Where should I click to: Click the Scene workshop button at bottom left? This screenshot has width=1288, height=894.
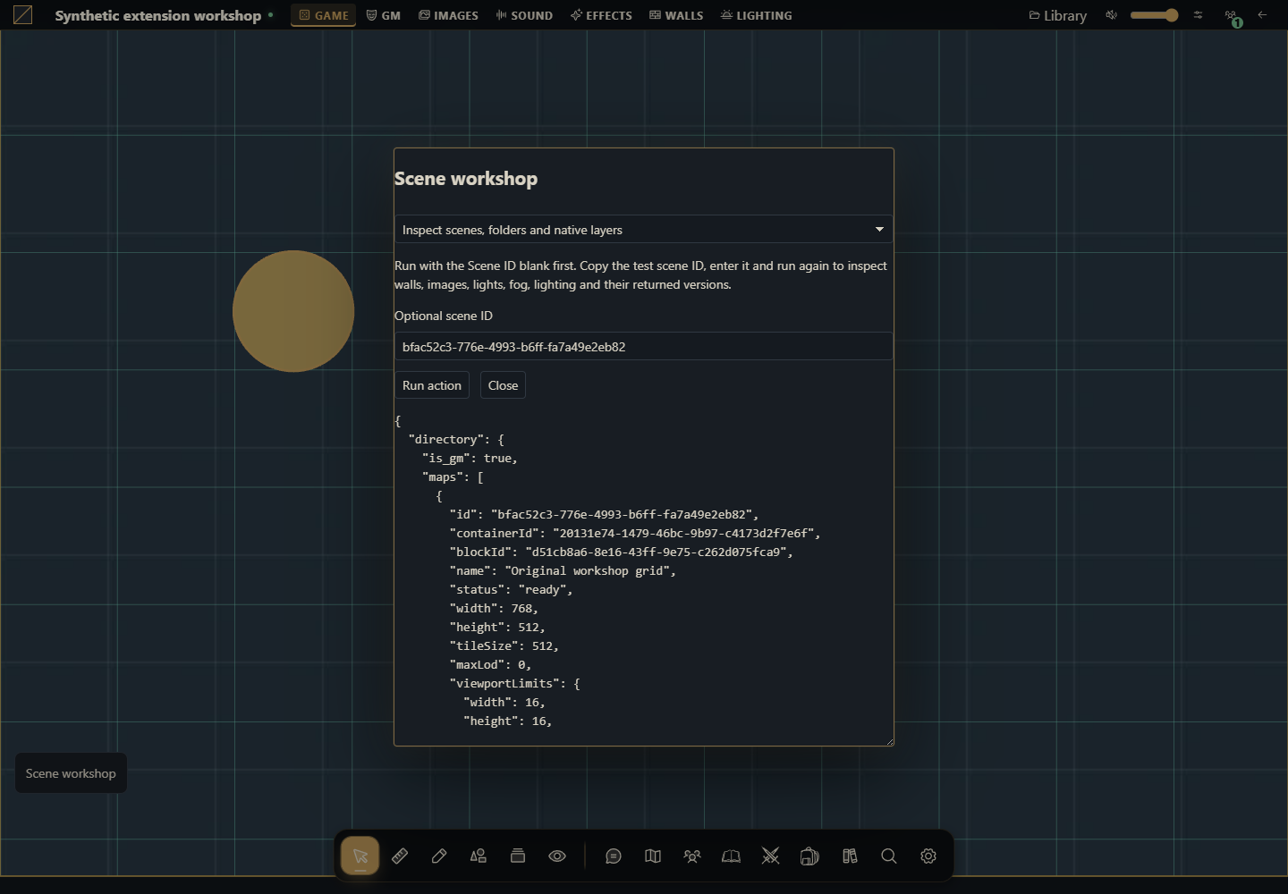[x=71, y=773]
